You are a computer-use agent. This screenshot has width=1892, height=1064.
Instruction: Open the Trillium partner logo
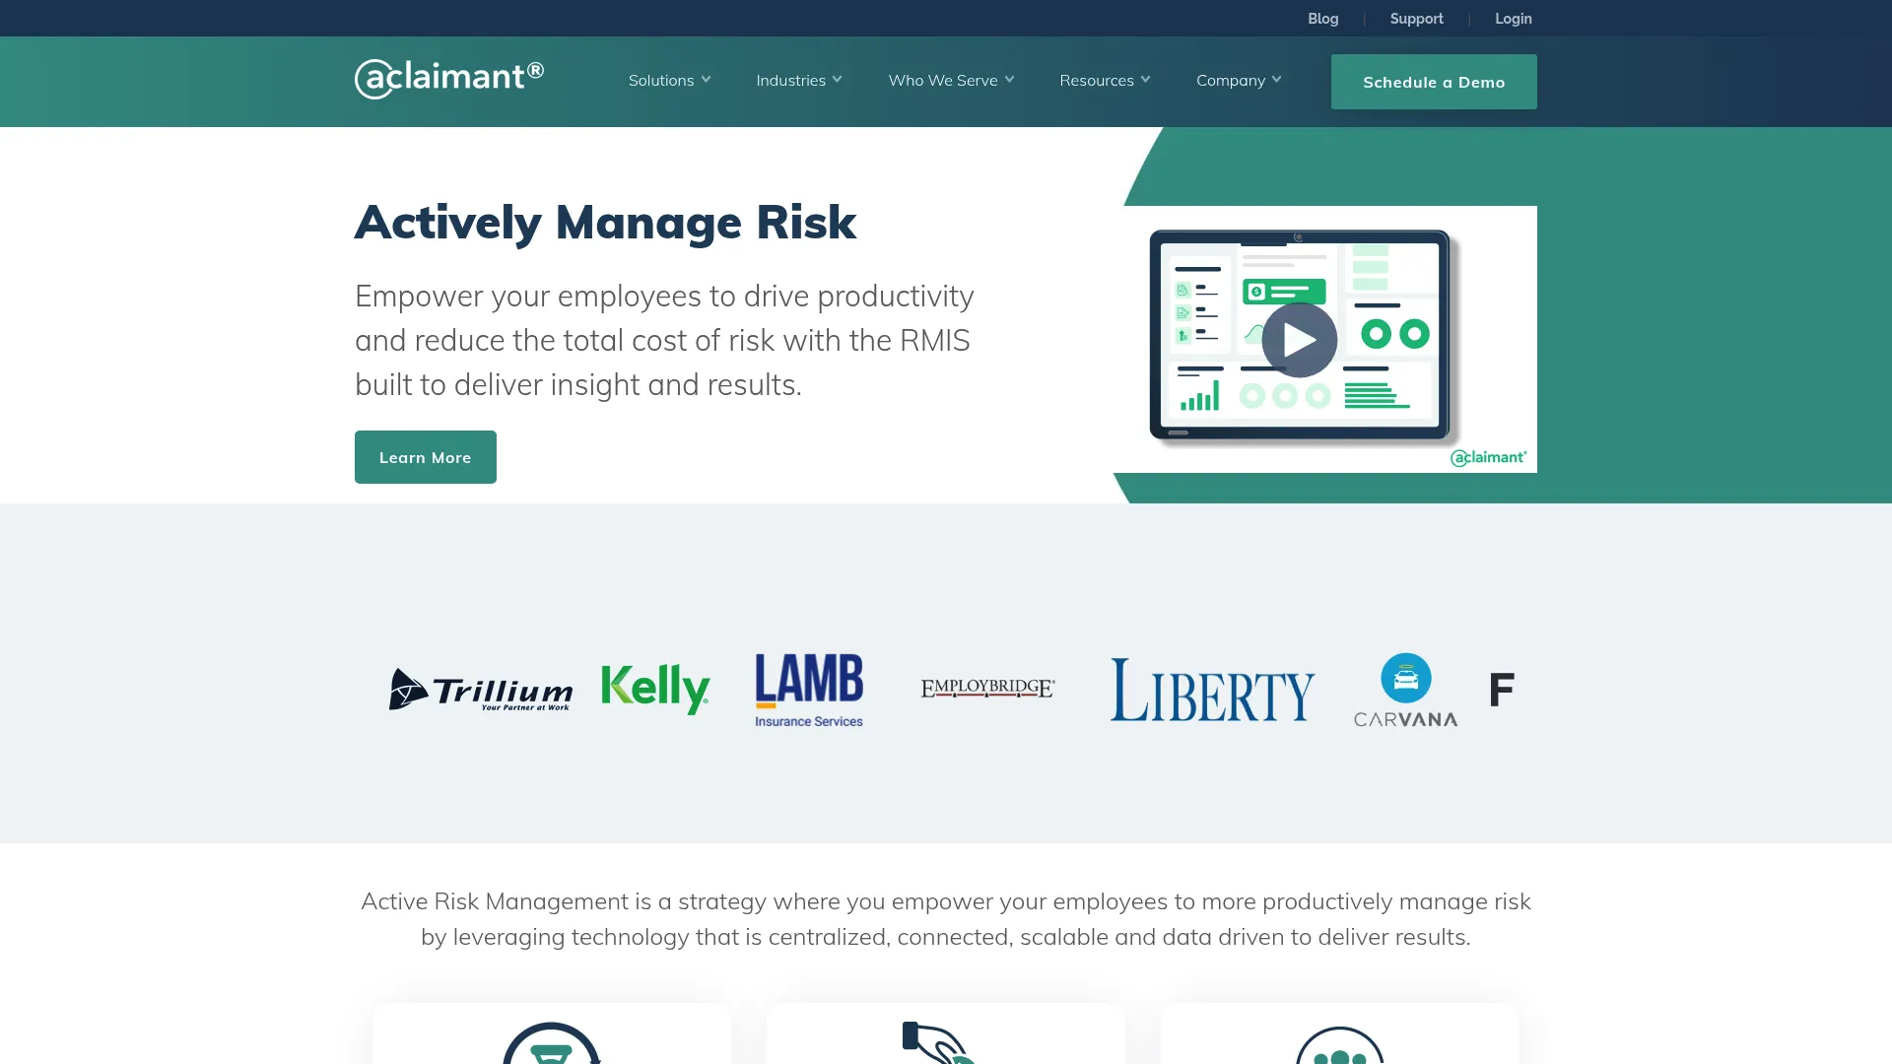click(481, 690)
